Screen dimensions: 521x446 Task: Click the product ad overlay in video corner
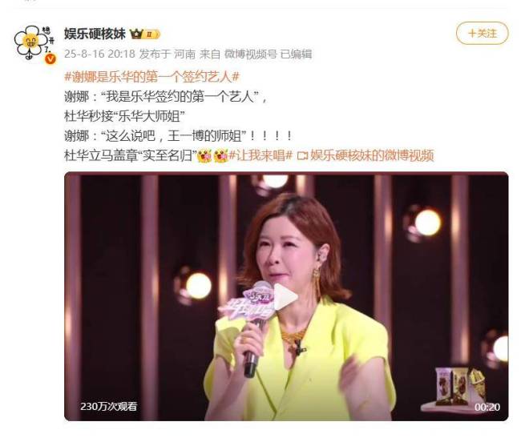(461, 387)
